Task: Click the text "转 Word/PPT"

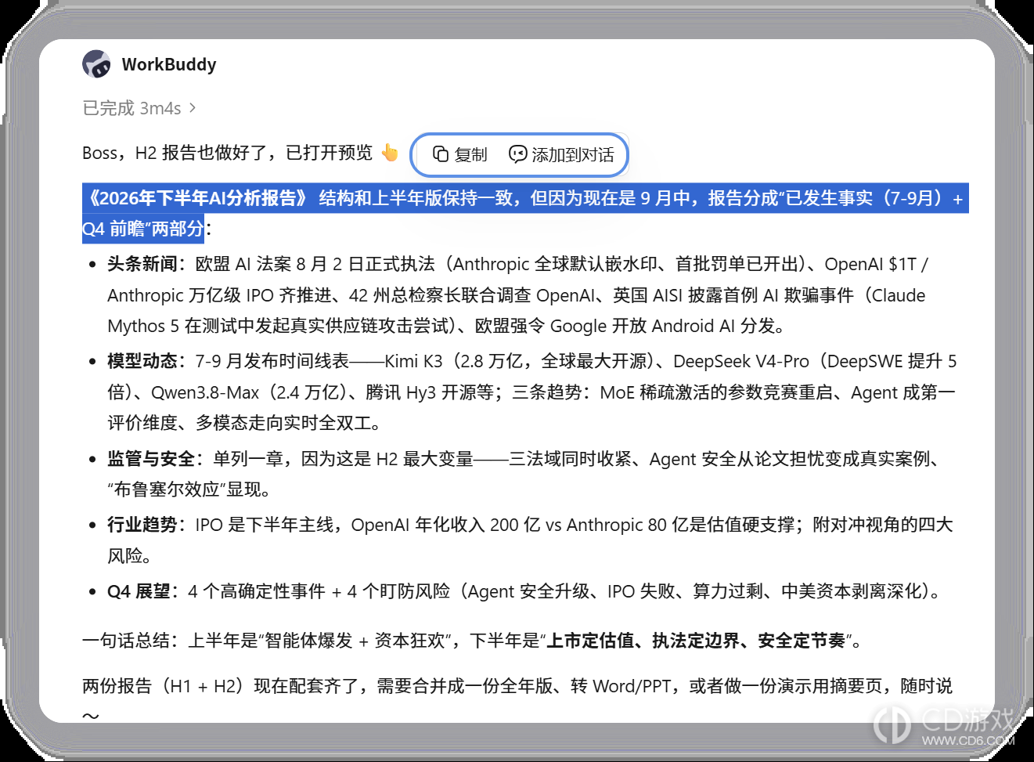Action: tap(621, 686)
